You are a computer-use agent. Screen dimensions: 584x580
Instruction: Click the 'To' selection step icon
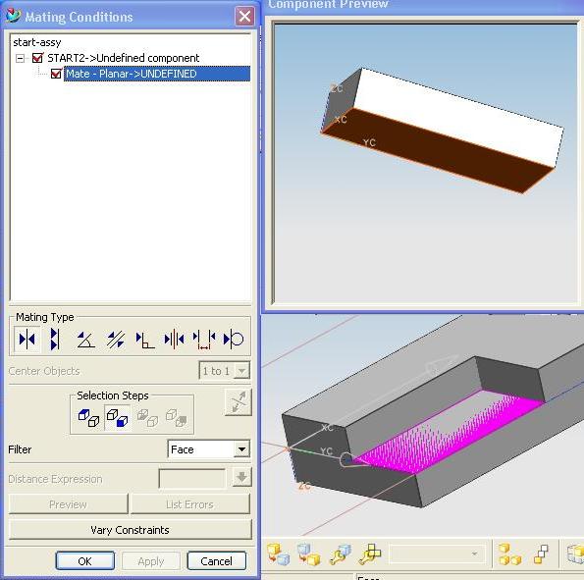tap(118, 418)
